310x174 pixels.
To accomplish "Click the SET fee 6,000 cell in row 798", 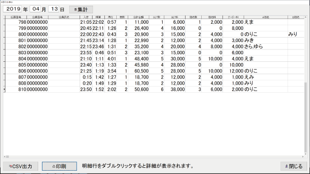I will (175, 22).
